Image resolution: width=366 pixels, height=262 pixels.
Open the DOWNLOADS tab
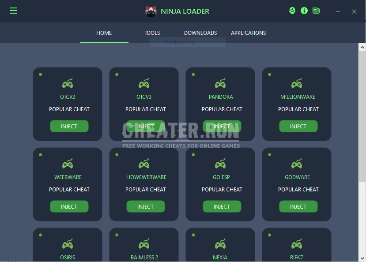(200, 33)
